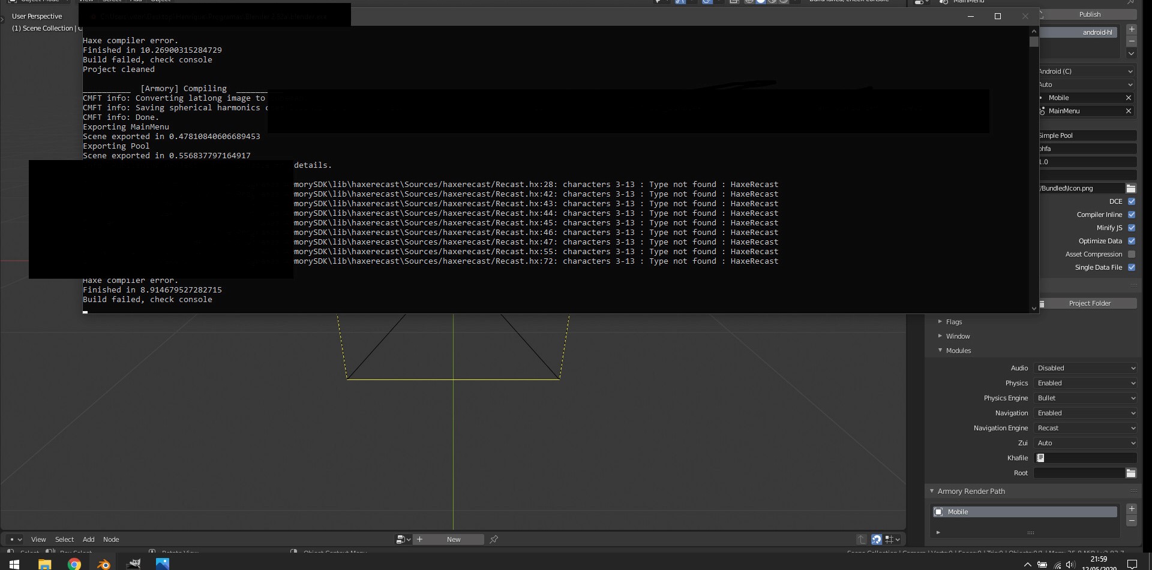Browse for Bundled Icon.png file
The image size is (1152, 570).
click(1131, 188)
